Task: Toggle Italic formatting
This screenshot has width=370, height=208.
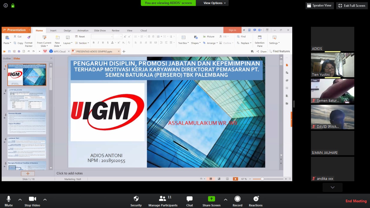Action: pyautogui.click(x=98, y=43)
